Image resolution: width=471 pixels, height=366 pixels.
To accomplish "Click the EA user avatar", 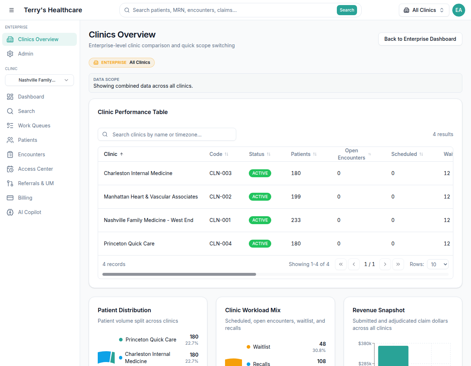I will tap(459, 10).
